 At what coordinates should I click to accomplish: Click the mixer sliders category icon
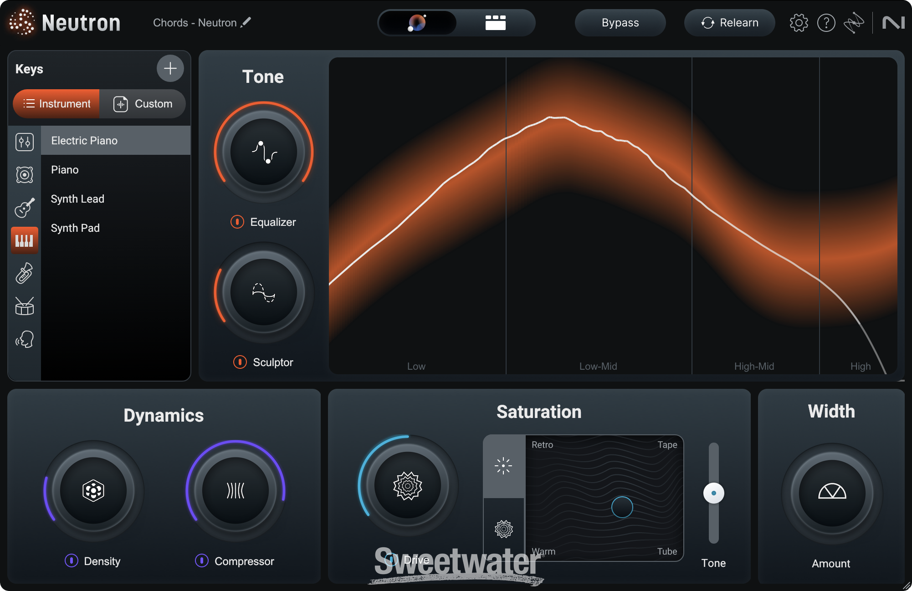(25, 142)
